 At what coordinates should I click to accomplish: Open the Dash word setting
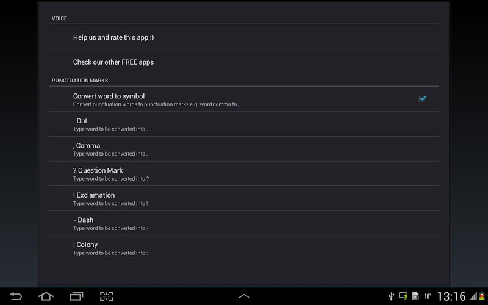(x=244, y=223)
